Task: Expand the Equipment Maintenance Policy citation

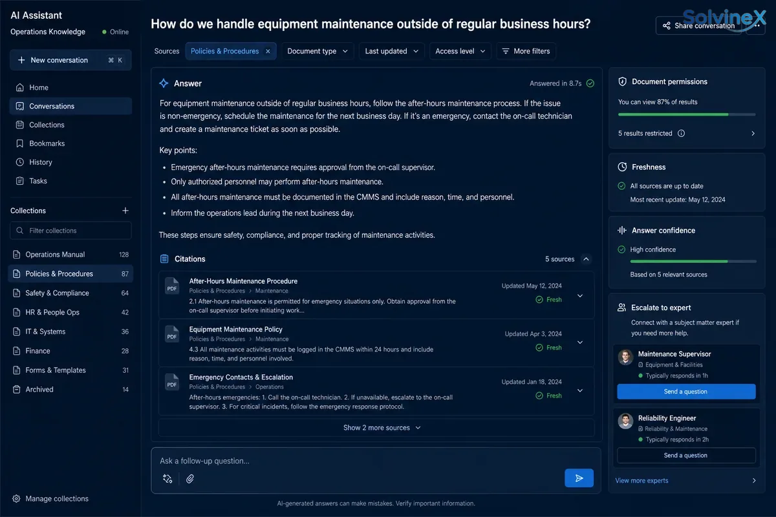Action: pyautogui.click(x=580, y=343)
